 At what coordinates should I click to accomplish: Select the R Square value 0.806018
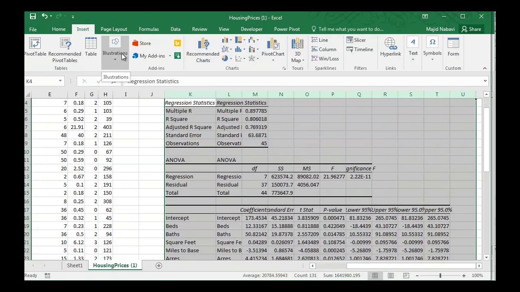(255, 119)
